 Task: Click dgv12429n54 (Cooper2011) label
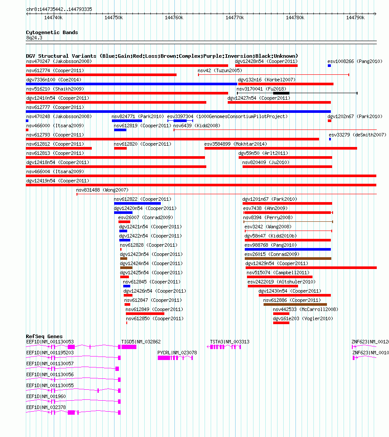(x=277, y=264)
